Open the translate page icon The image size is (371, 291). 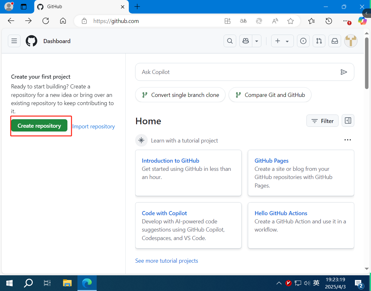tap(243, 21)
